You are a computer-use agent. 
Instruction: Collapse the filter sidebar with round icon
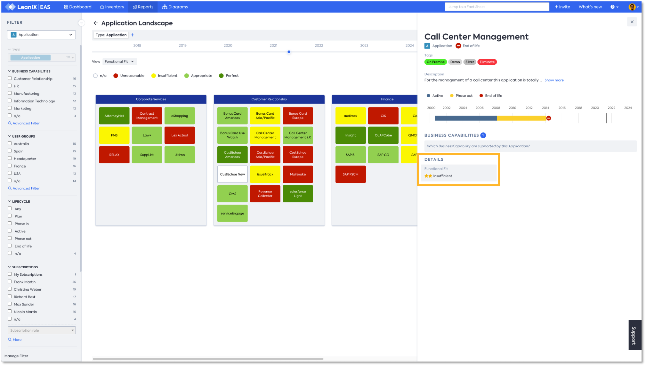point(81,23)
